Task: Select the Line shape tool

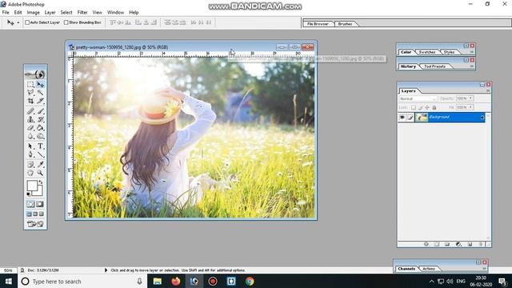Action: [40, 154]
